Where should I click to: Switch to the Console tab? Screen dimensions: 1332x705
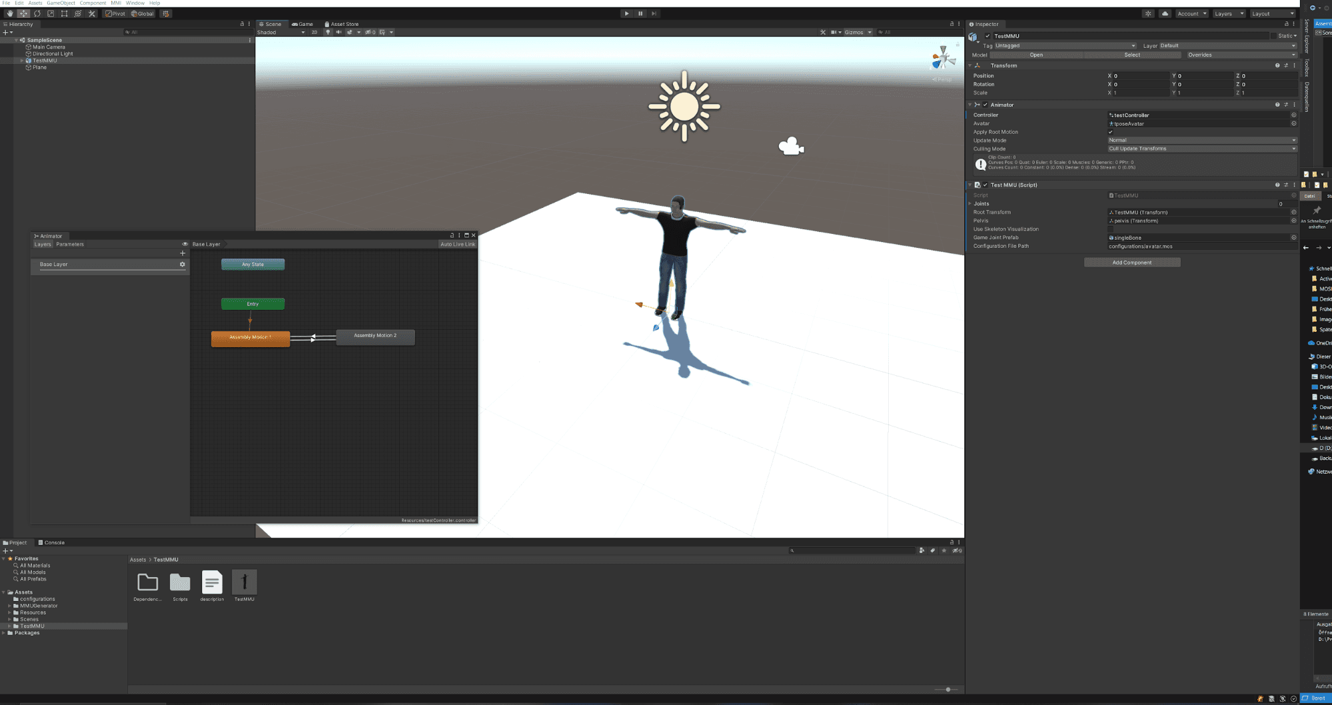click(51, 542)
